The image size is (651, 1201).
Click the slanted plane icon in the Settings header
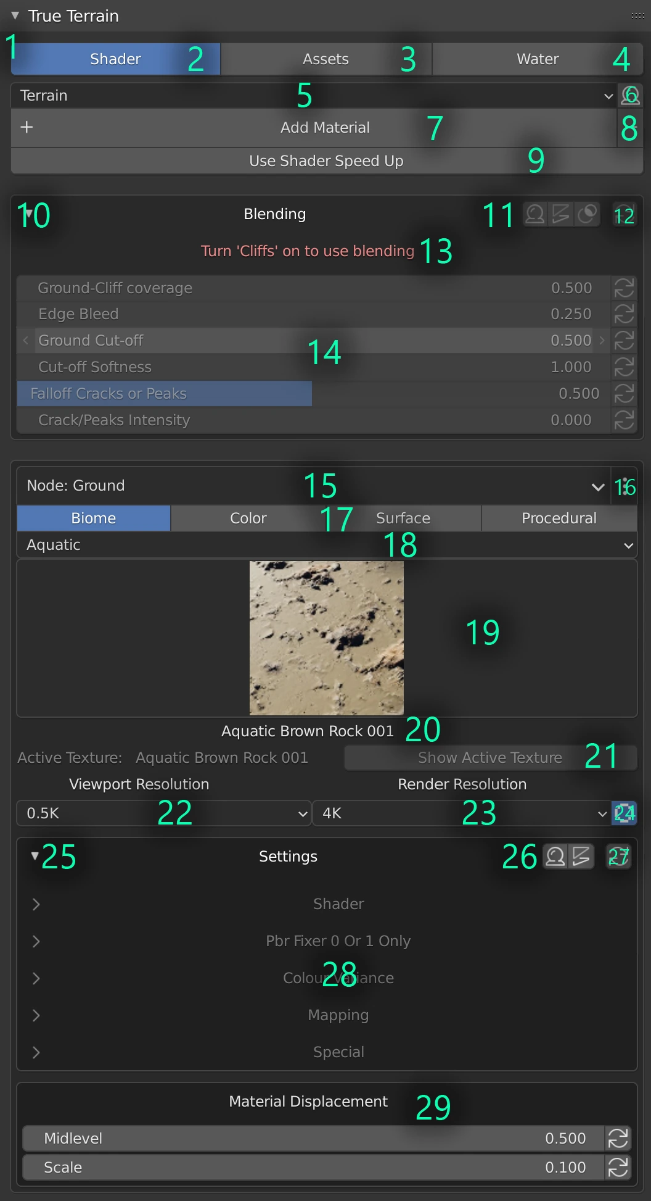[581, 857]
